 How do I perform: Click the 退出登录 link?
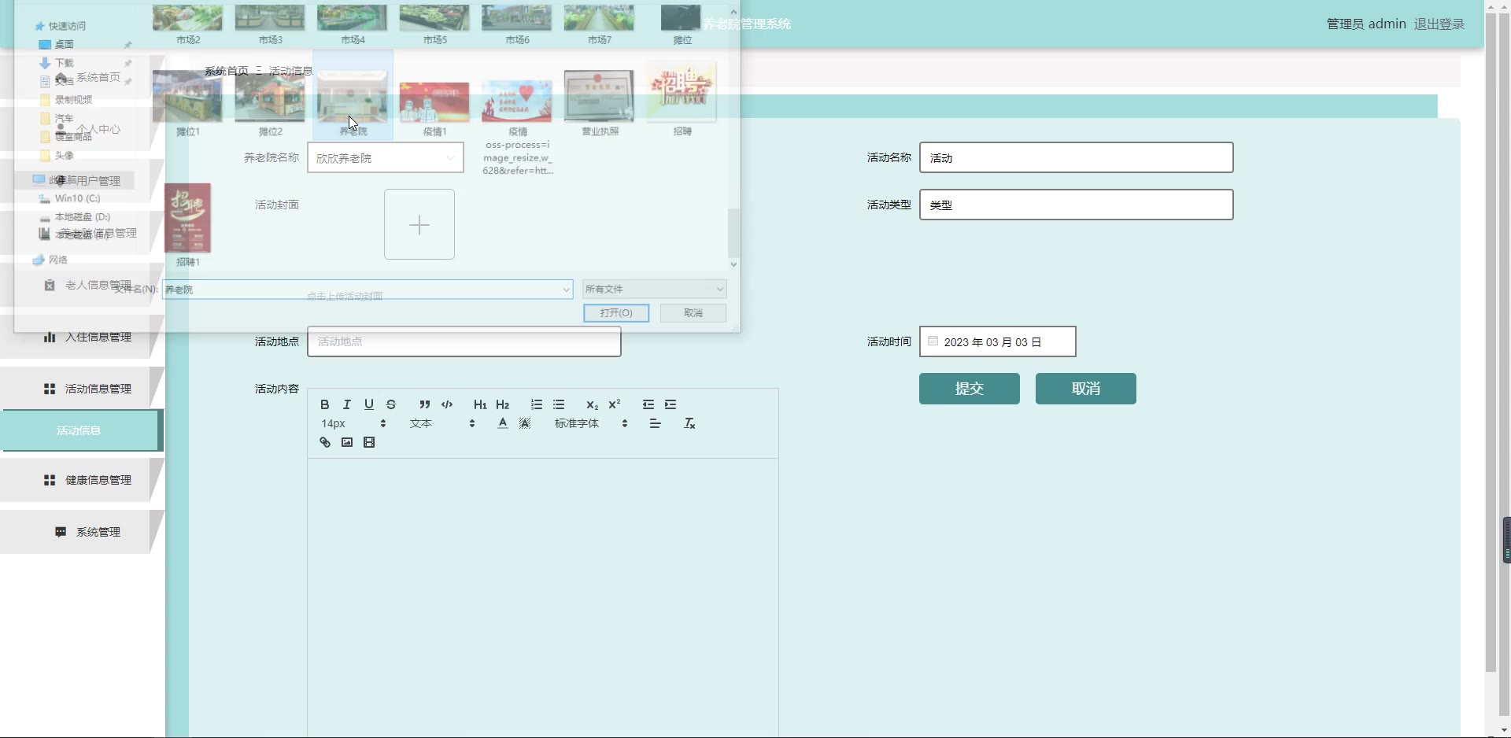click(1439, 24)
